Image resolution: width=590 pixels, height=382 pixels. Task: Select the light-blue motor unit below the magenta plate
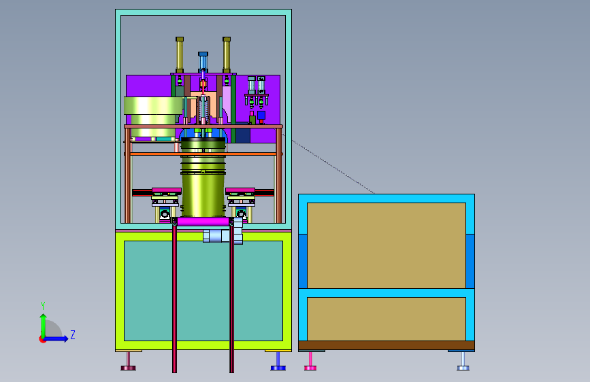pos(216,236)
